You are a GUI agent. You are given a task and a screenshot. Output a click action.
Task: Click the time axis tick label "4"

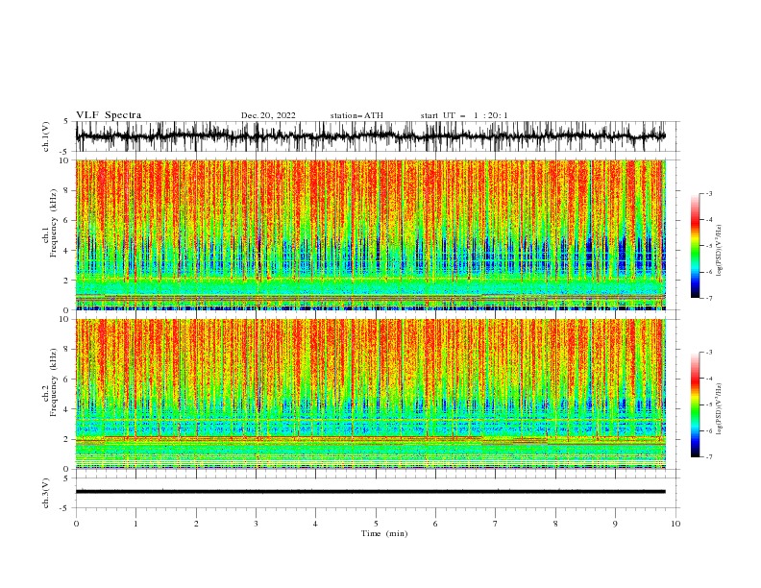(x=315, y=524)
